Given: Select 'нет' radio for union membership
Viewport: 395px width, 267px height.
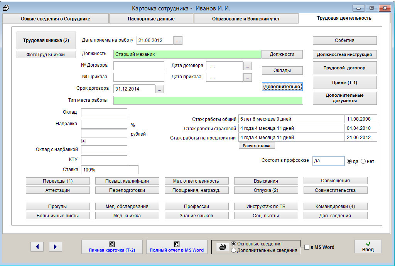Looking at the screenshot, I should (363, 161).
